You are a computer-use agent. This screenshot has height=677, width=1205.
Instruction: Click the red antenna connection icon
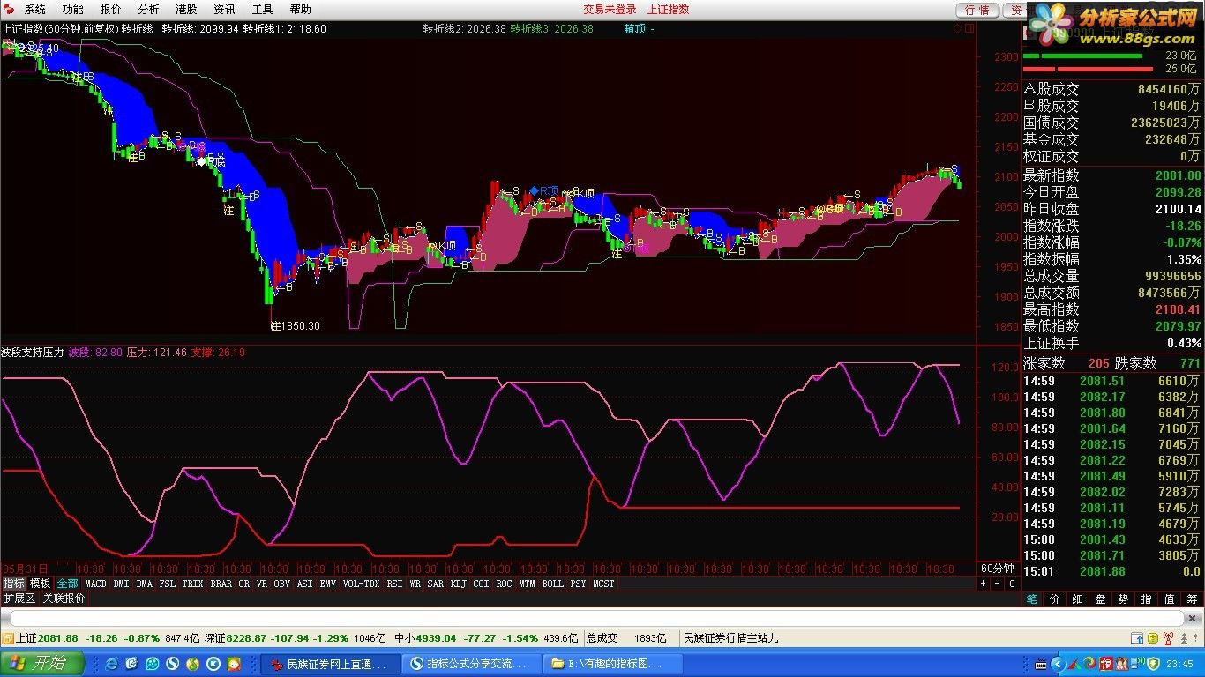(x=1167, y=638)
